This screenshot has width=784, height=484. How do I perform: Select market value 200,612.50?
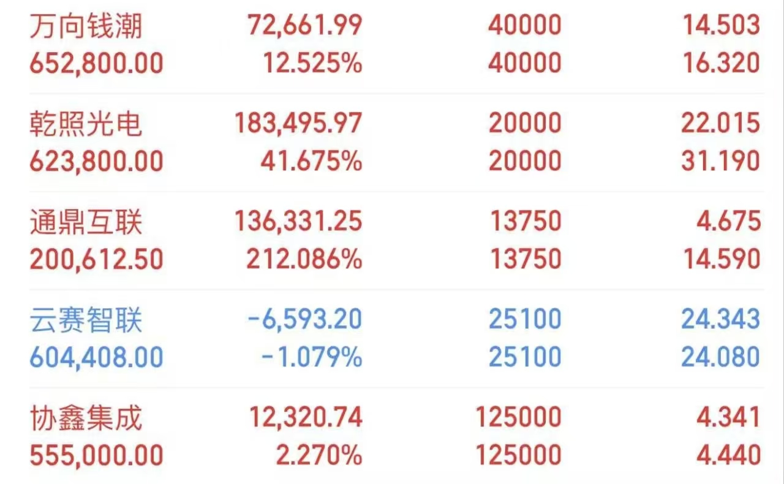(97, 260)
